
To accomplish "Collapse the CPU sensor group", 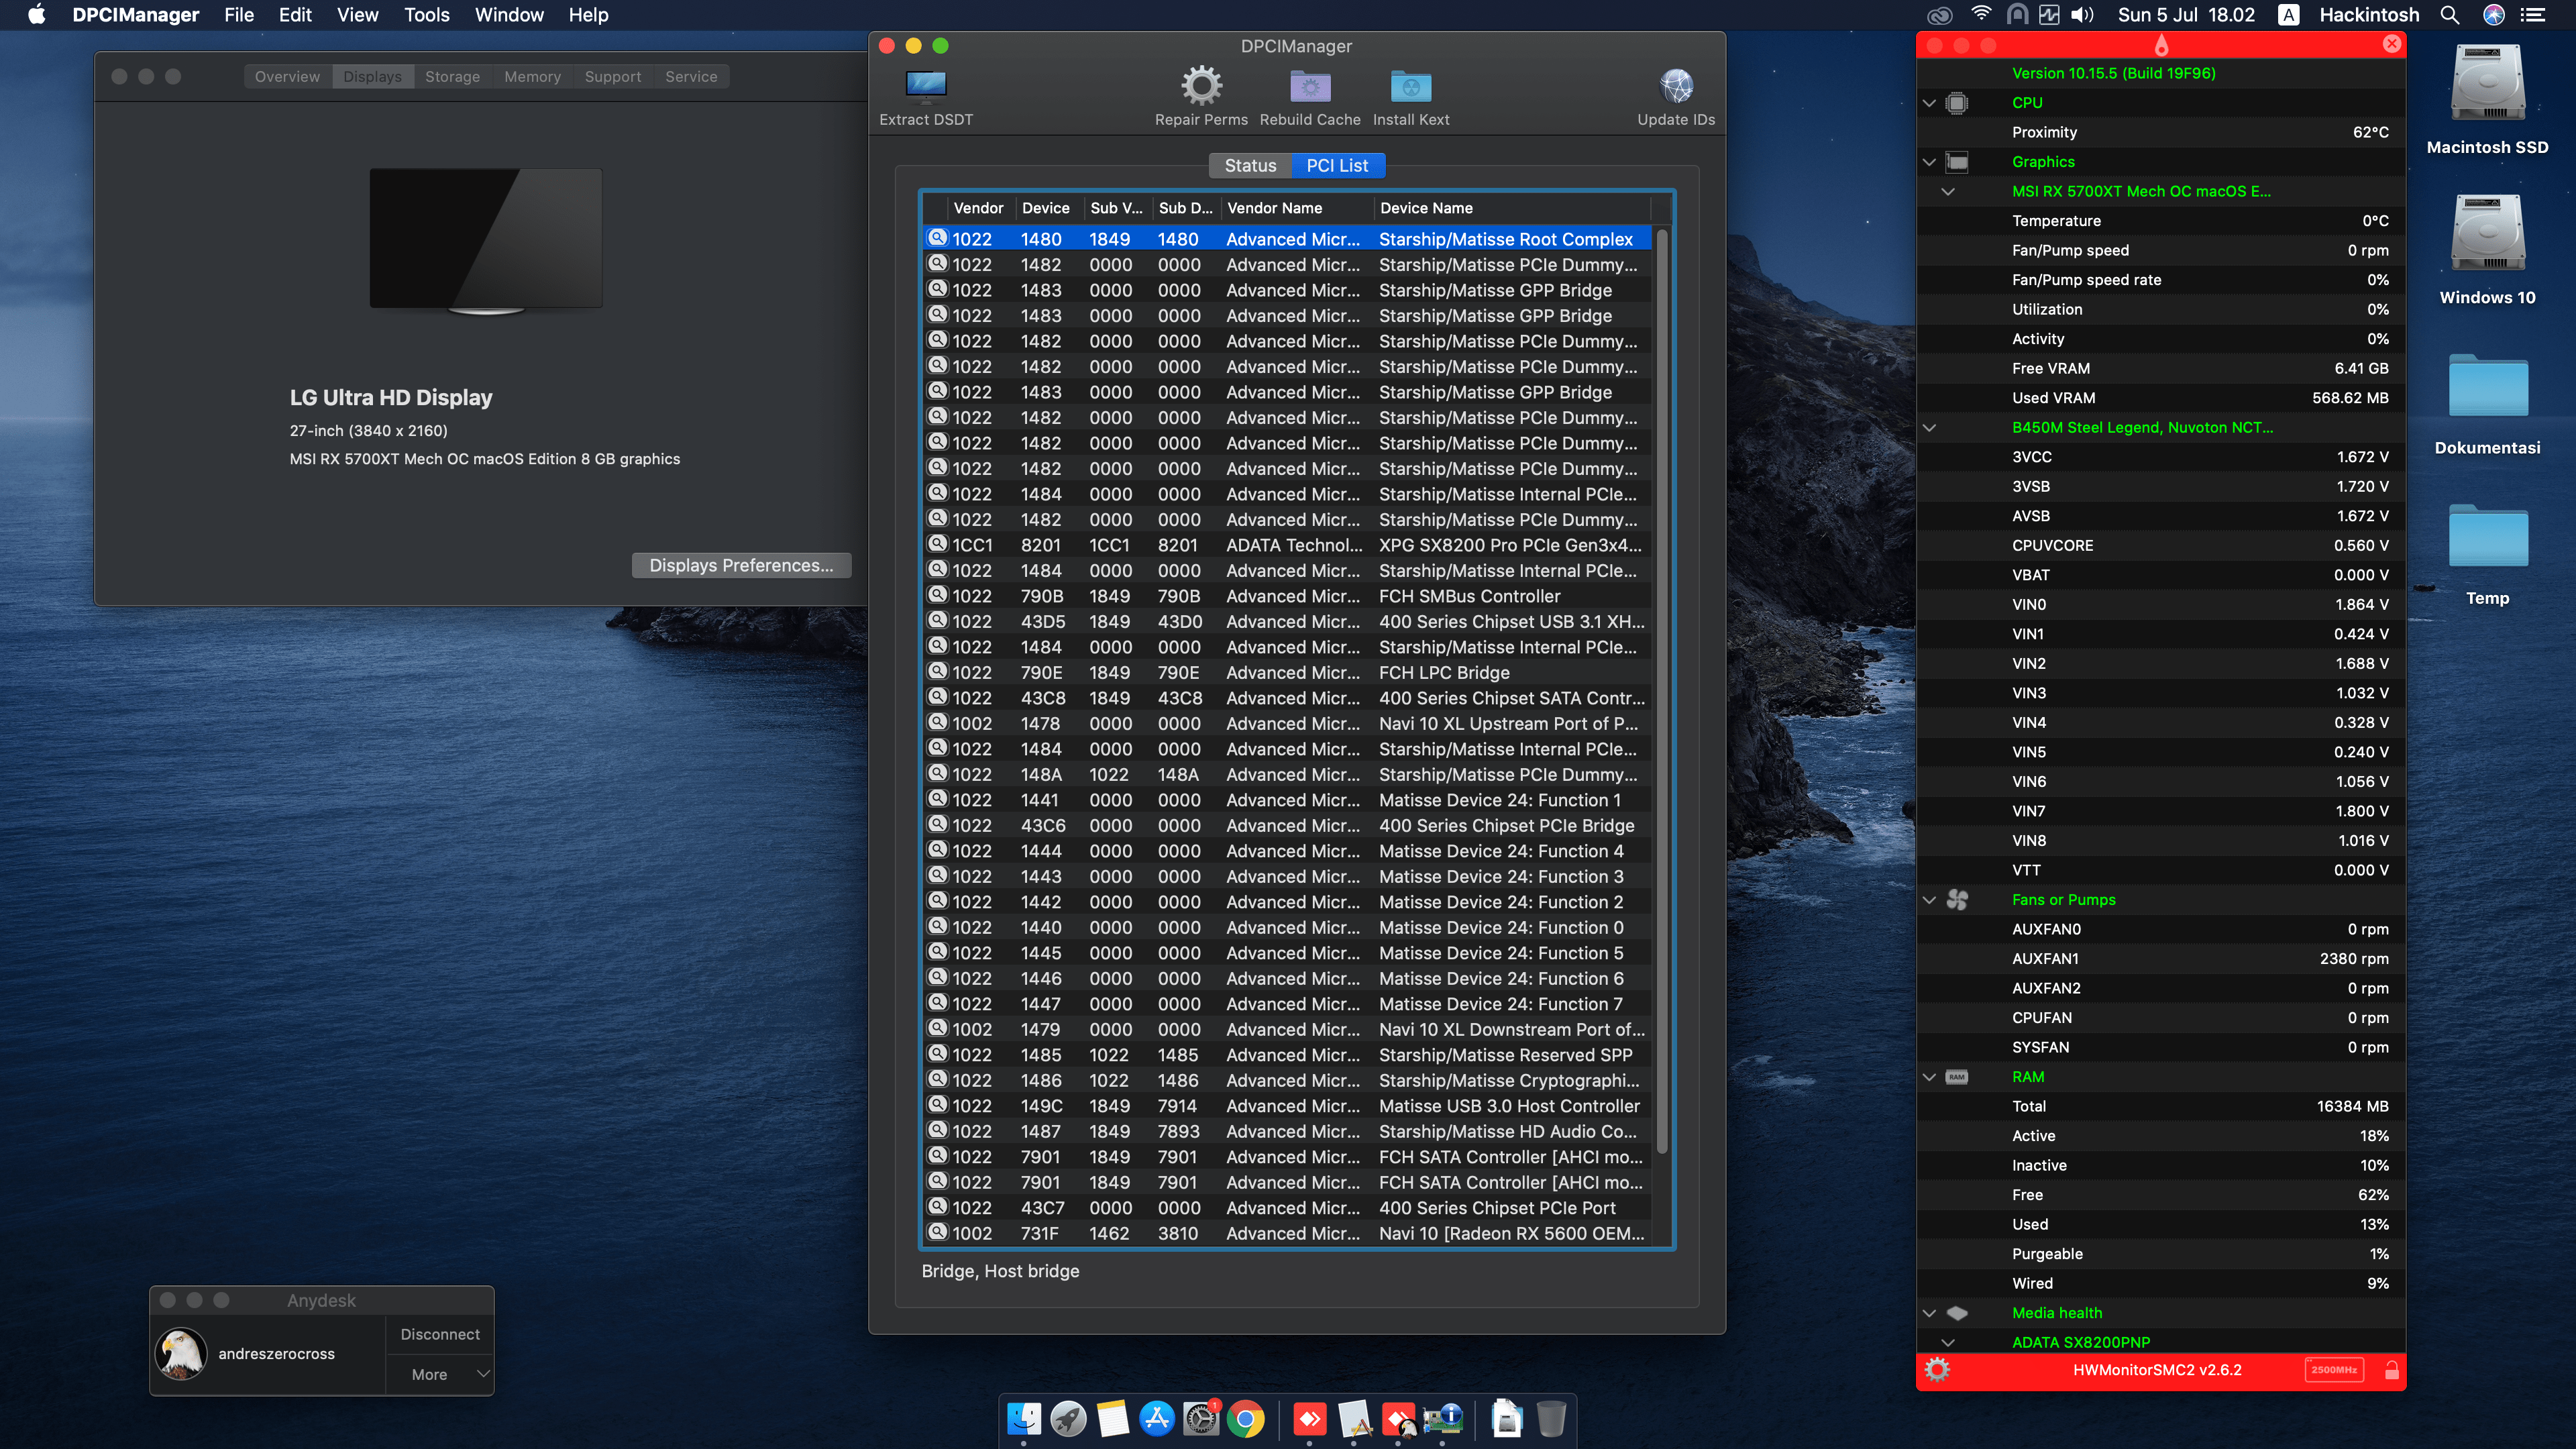I will 1929,103.
